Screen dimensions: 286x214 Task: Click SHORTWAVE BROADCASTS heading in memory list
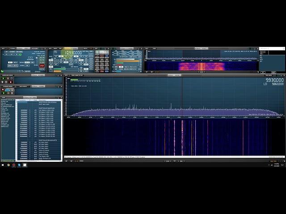coord(48,140)
